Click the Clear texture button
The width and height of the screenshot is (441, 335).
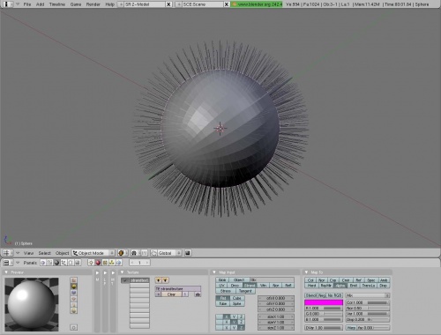click(x=171, y=294)
